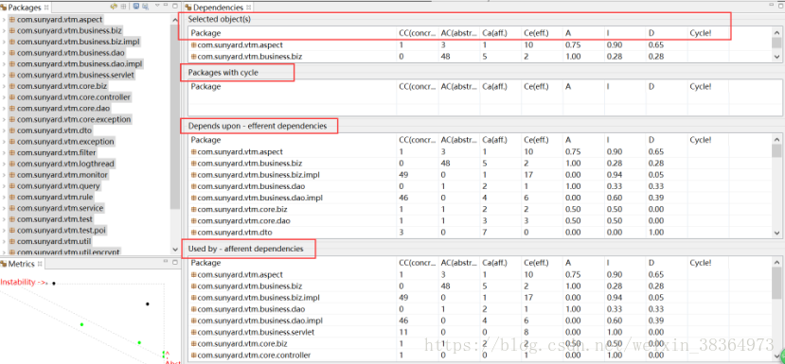Click business.dao.impl package icon in Used by table
785x364 pixels.
(x=194, y=321)
